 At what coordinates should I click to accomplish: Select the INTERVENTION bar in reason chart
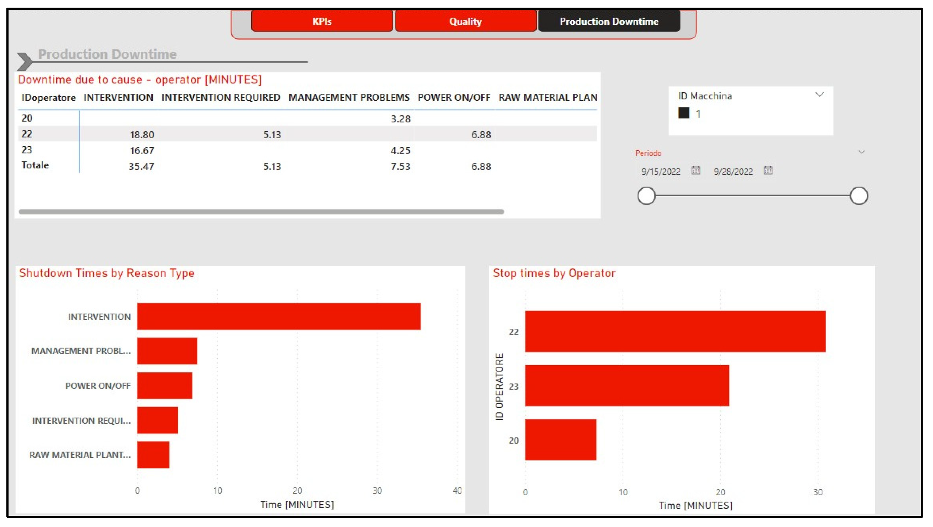click(x=279, y=317)
